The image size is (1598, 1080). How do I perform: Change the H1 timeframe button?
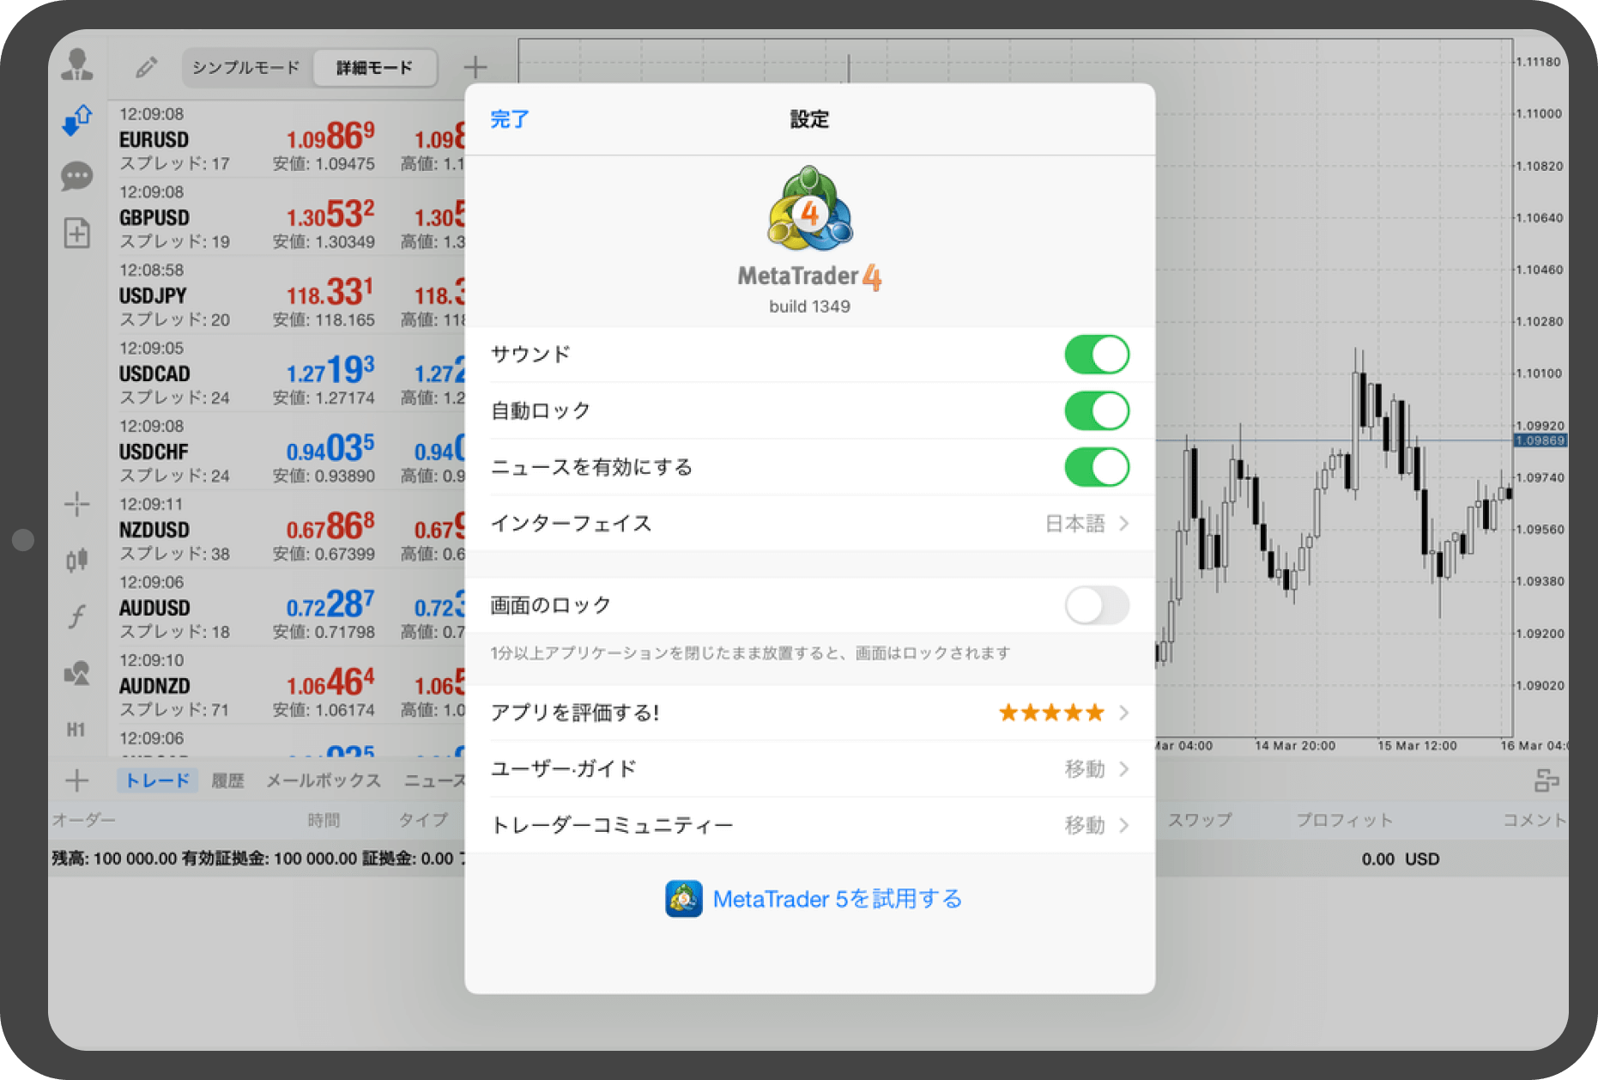coord(76,730)
